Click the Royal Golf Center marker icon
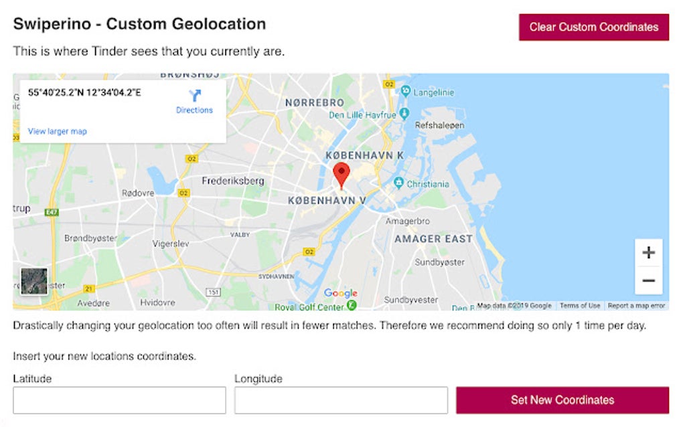The height and width of the screenshot is (427, 683). [351, 306]
